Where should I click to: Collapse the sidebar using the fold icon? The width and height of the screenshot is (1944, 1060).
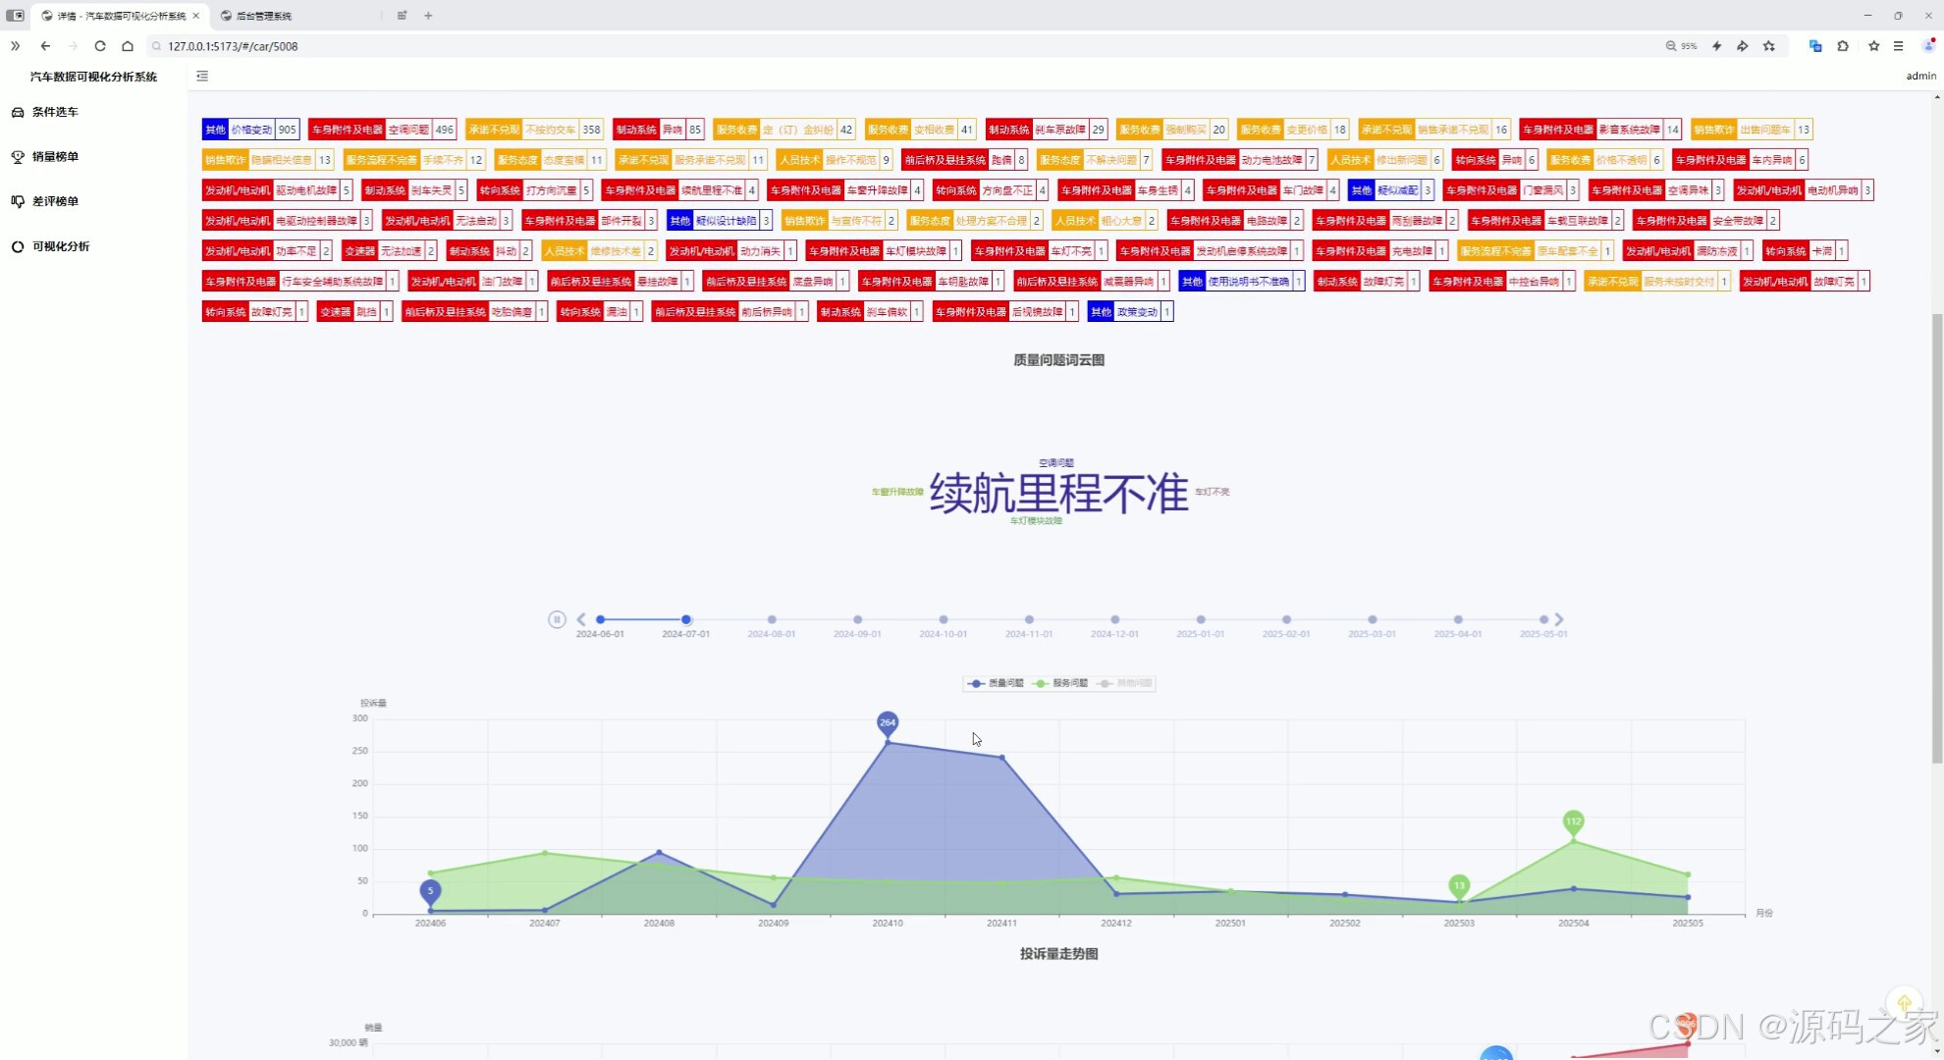click(202, 77)
